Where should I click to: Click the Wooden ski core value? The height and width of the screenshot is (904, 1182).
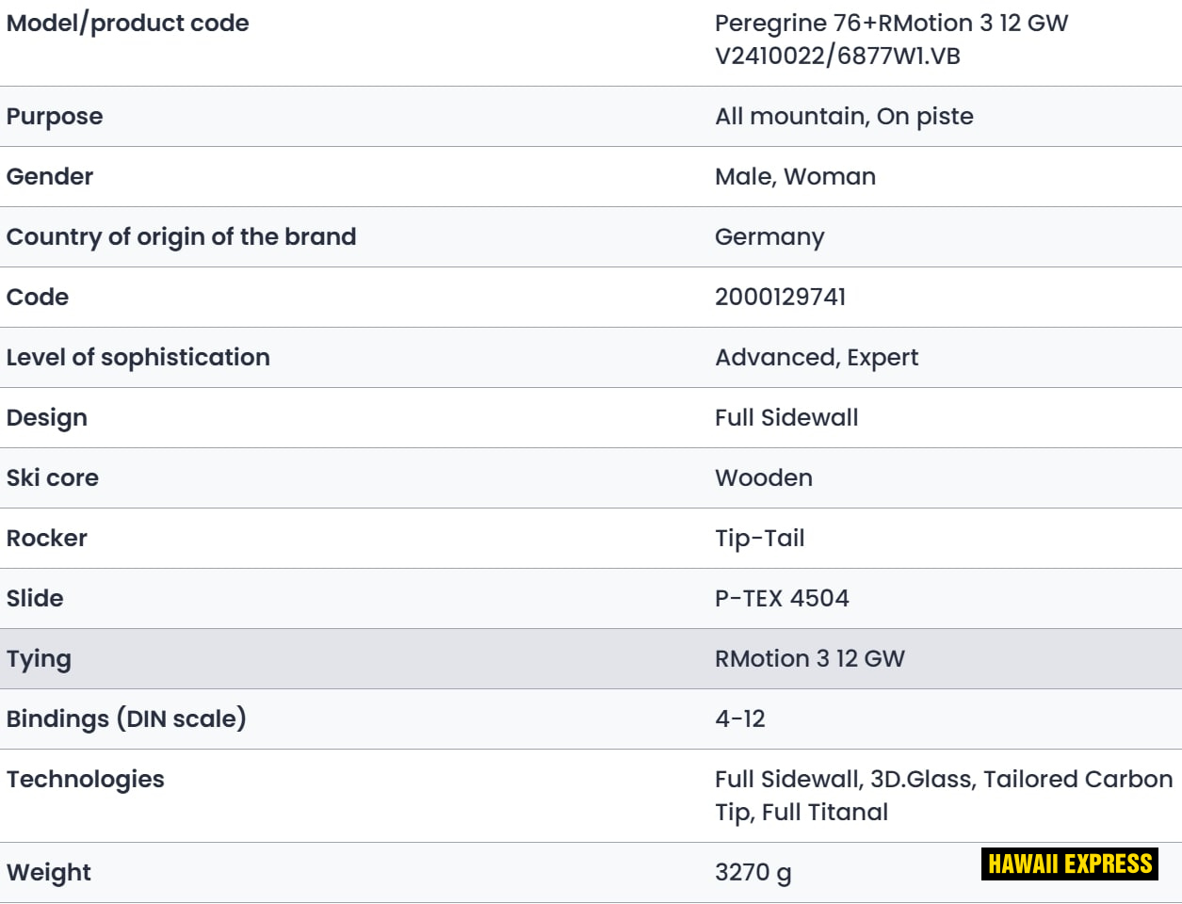pos(764,478)
